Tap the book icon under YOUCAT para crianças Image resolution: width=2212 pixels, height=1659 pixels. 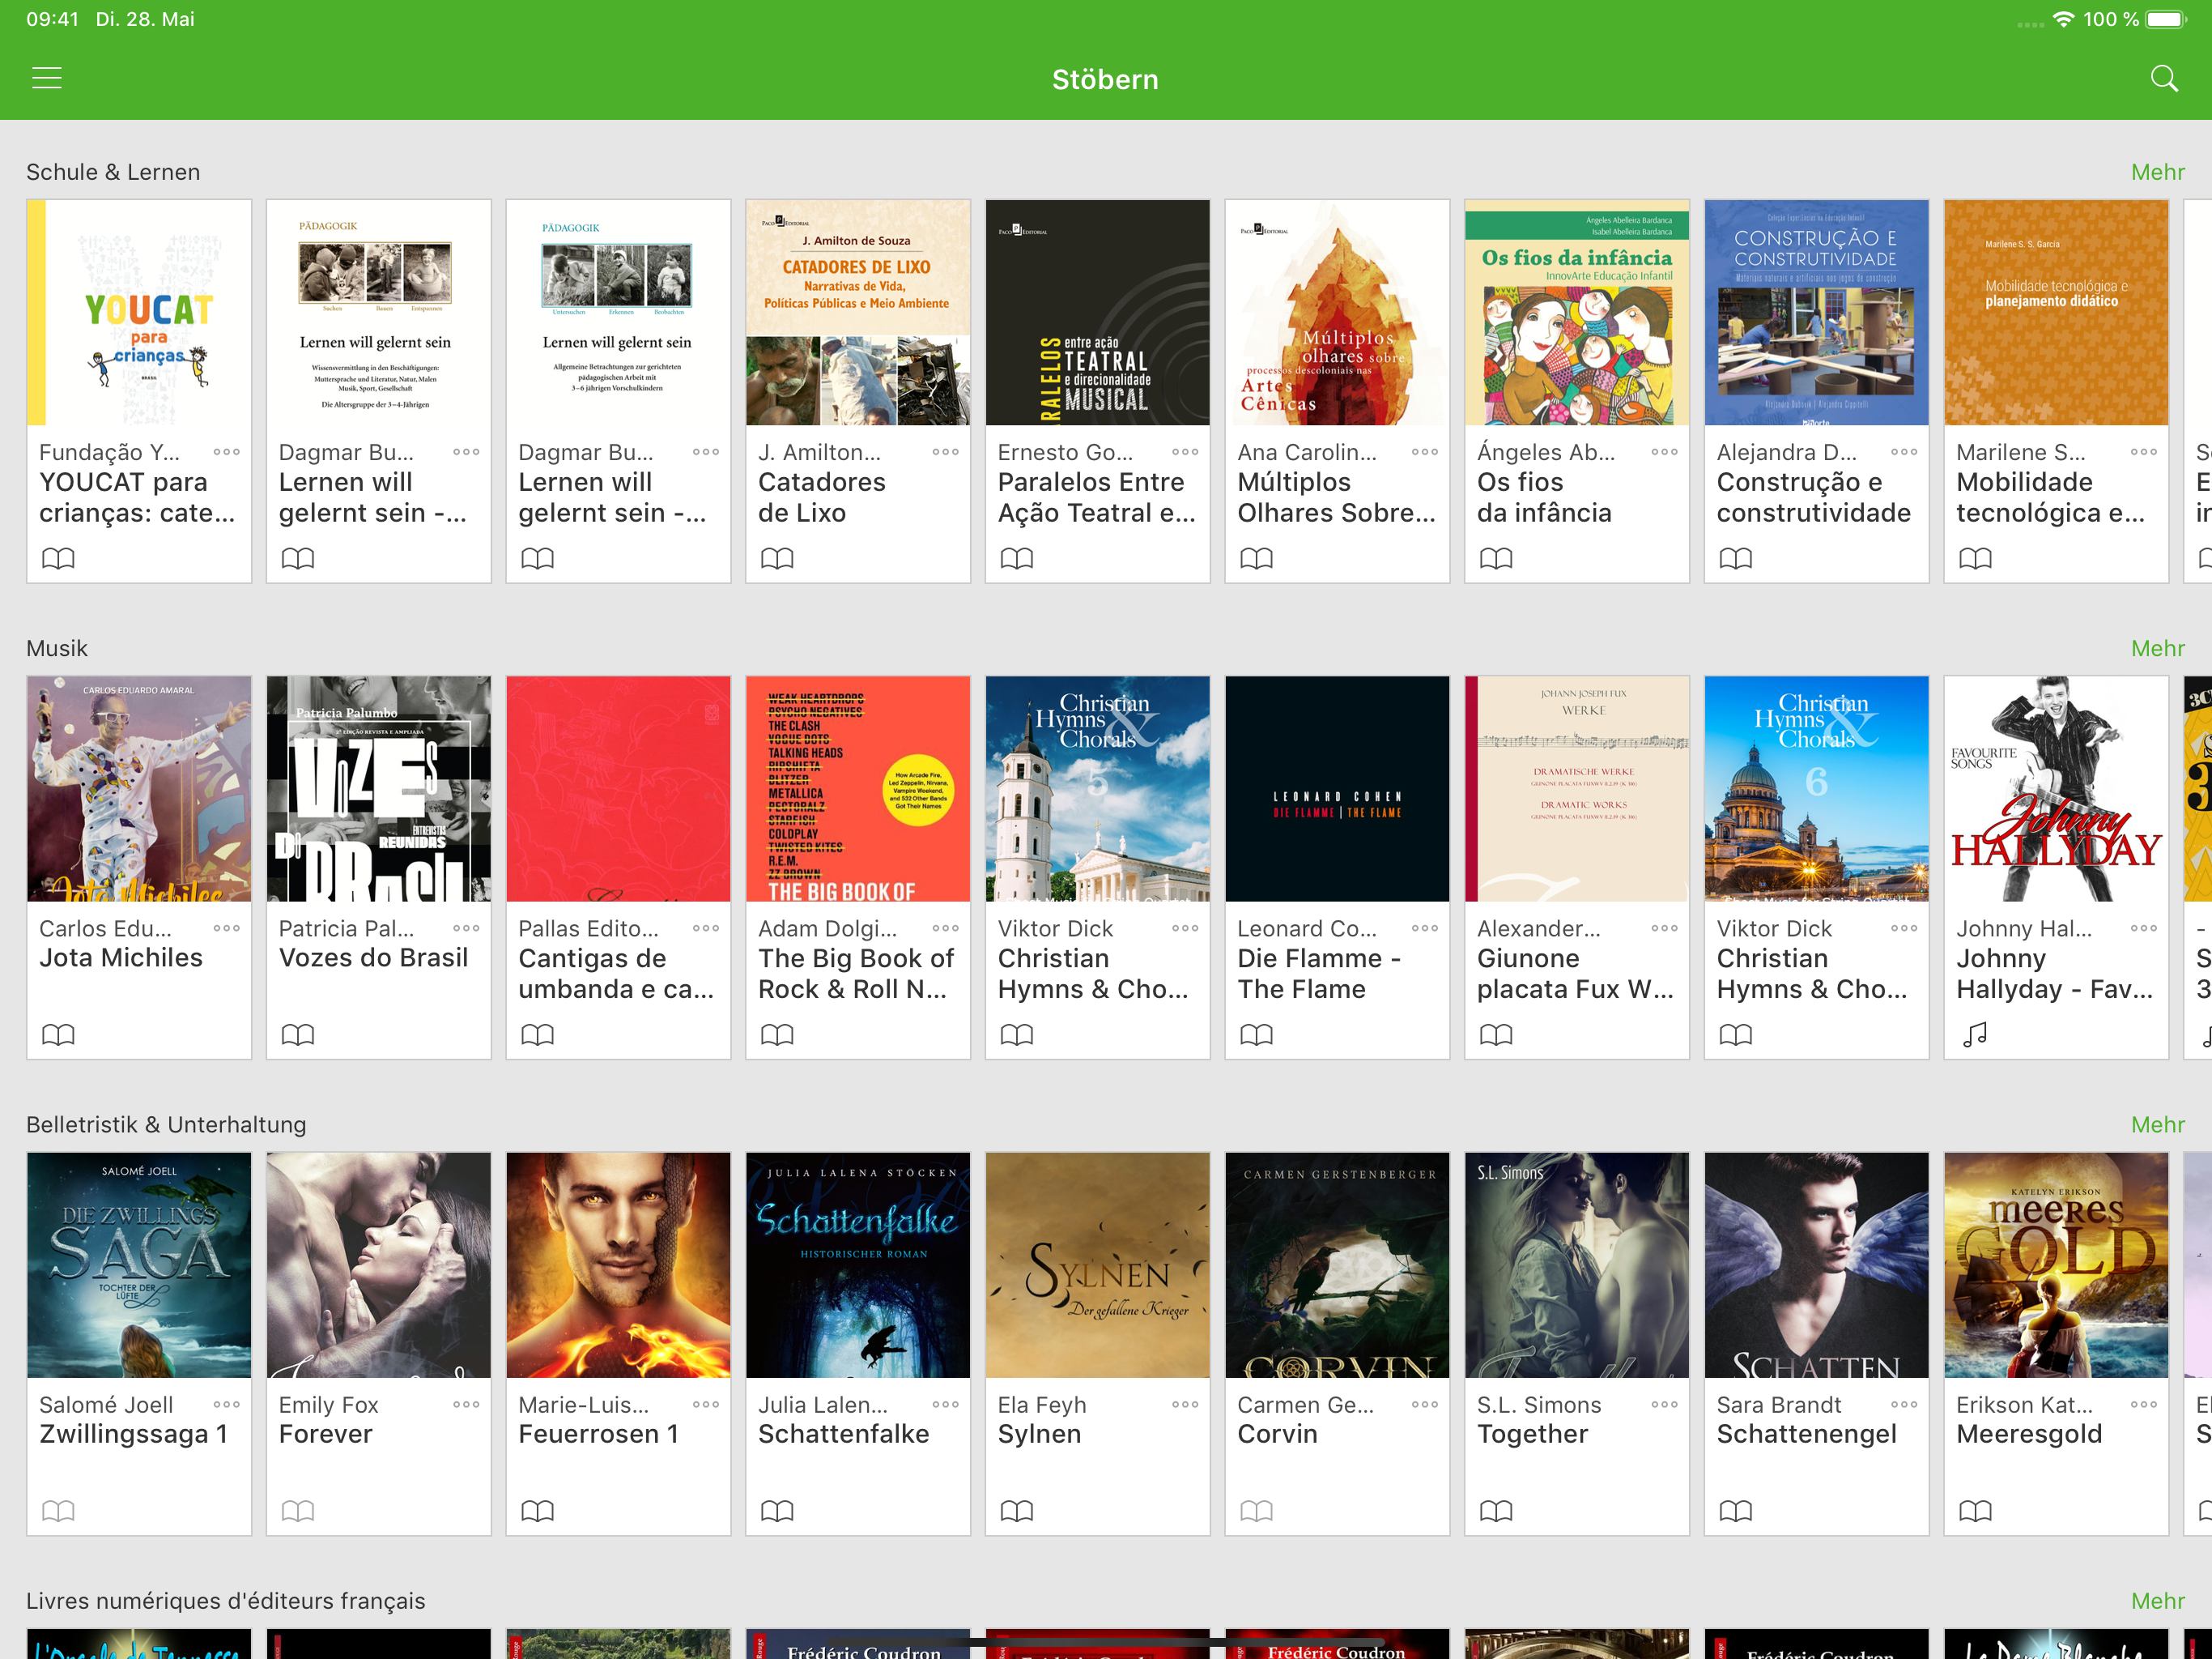58,558
